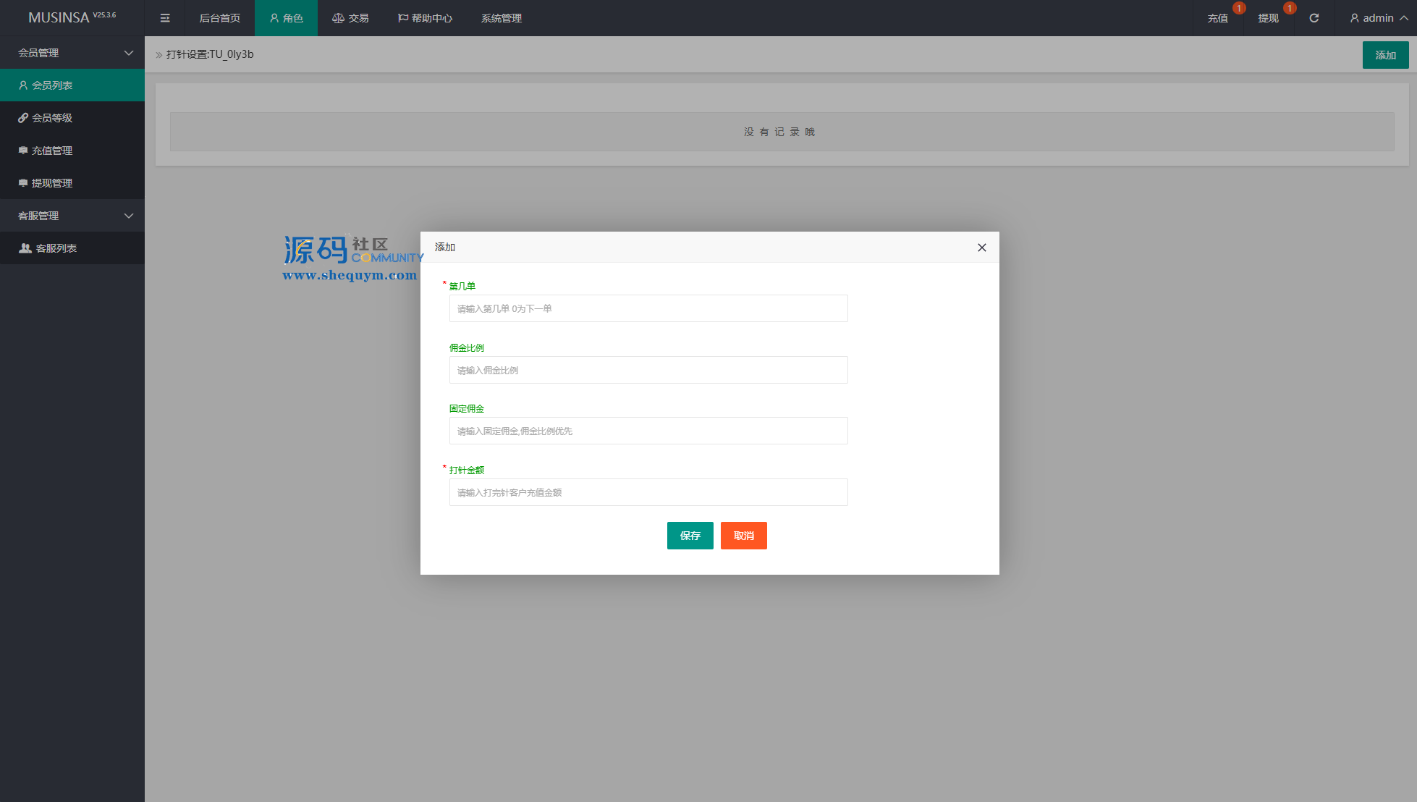1417x802 pixels.
Task: Focus the 第几单 input field
Action: pos(648,308)
